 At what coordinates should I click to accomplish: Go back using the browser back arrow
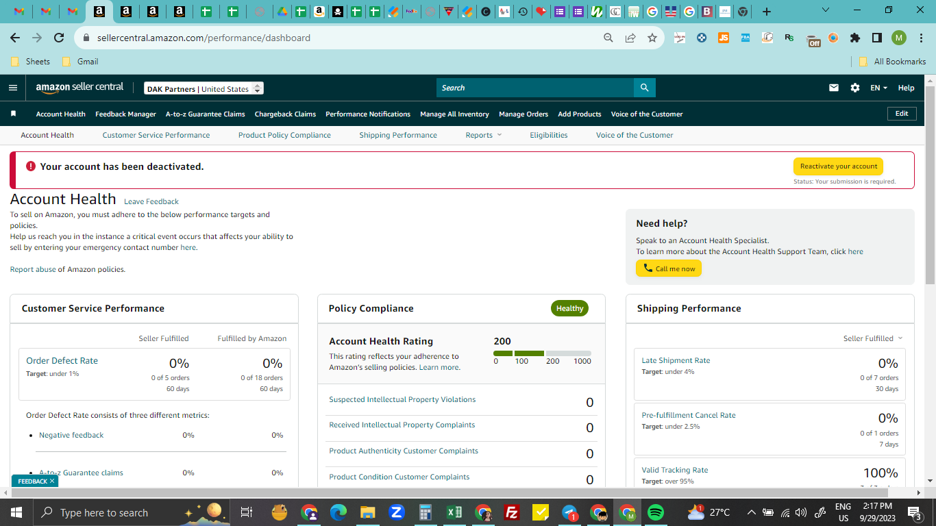point(15,38)
